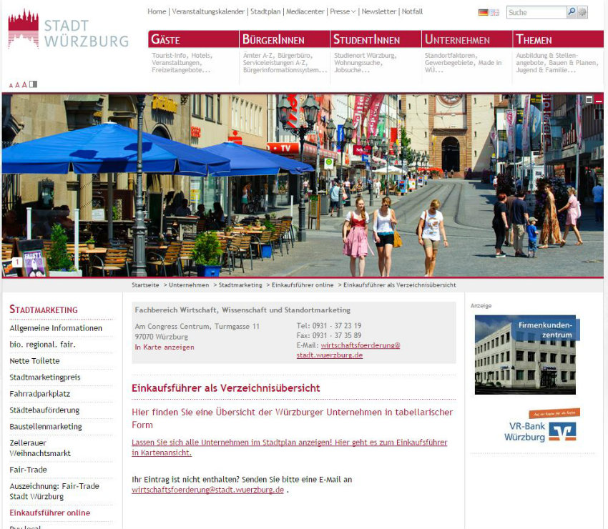Click Fax: 0931 - 37 35 89

pyautogui.click(x=329, y=335)
